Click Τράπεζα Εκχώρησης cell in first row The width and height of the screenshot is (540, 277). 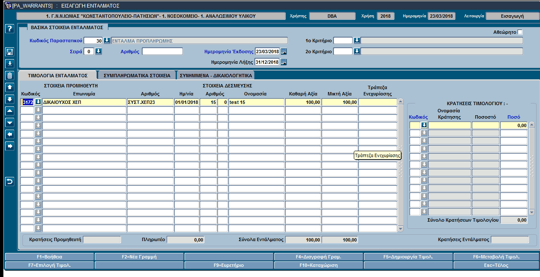(x=378, y=102)
